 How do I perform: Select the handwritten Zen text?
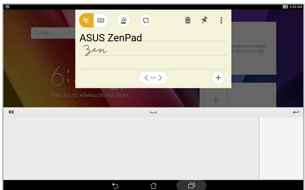pos(95,50)
